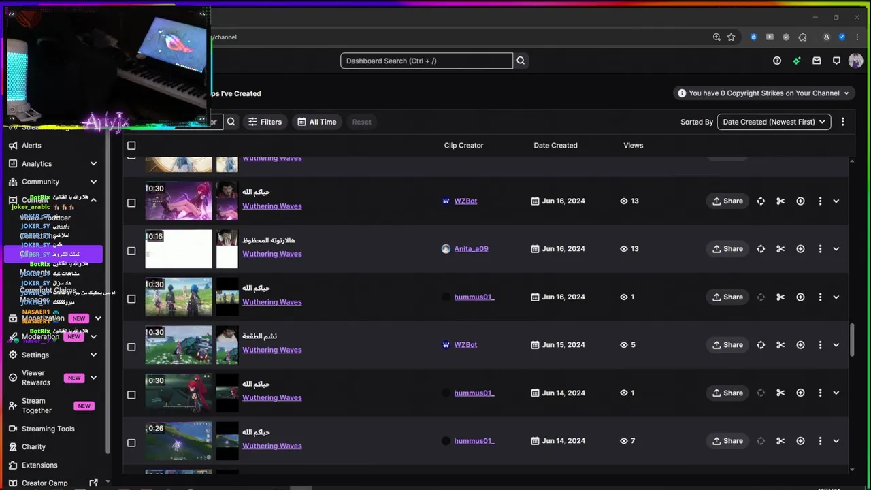Toggle the select-all checkbox in the table header
This screenshot has height=490, width=871.
click(131, 146)
